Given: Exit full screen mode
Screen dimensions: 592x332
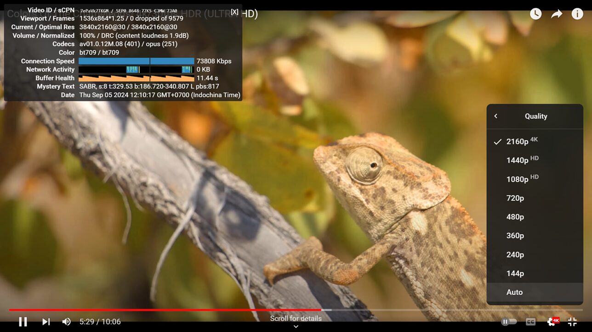Looking at the screenshot, I should click(x=572, y=321).
